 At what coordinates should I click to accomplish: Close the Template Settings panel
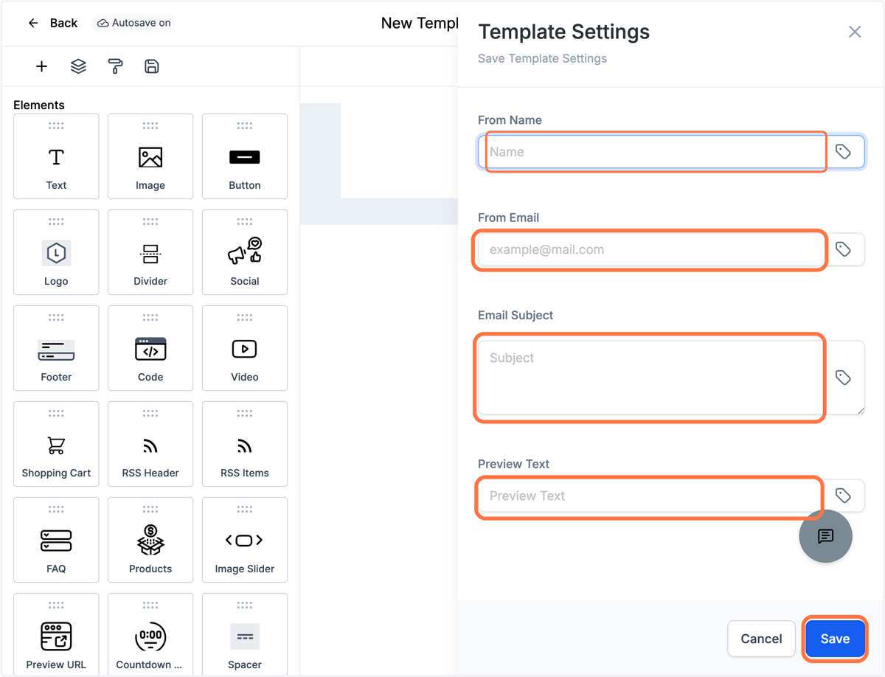855,32
